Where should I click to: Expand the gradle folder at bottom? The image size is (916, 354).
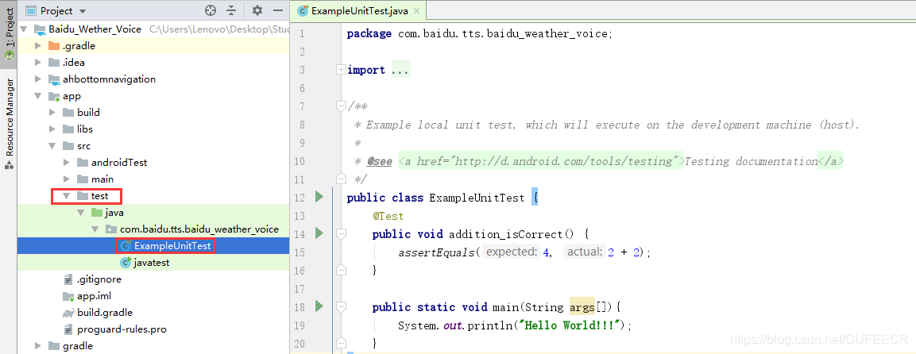[38, 346]
